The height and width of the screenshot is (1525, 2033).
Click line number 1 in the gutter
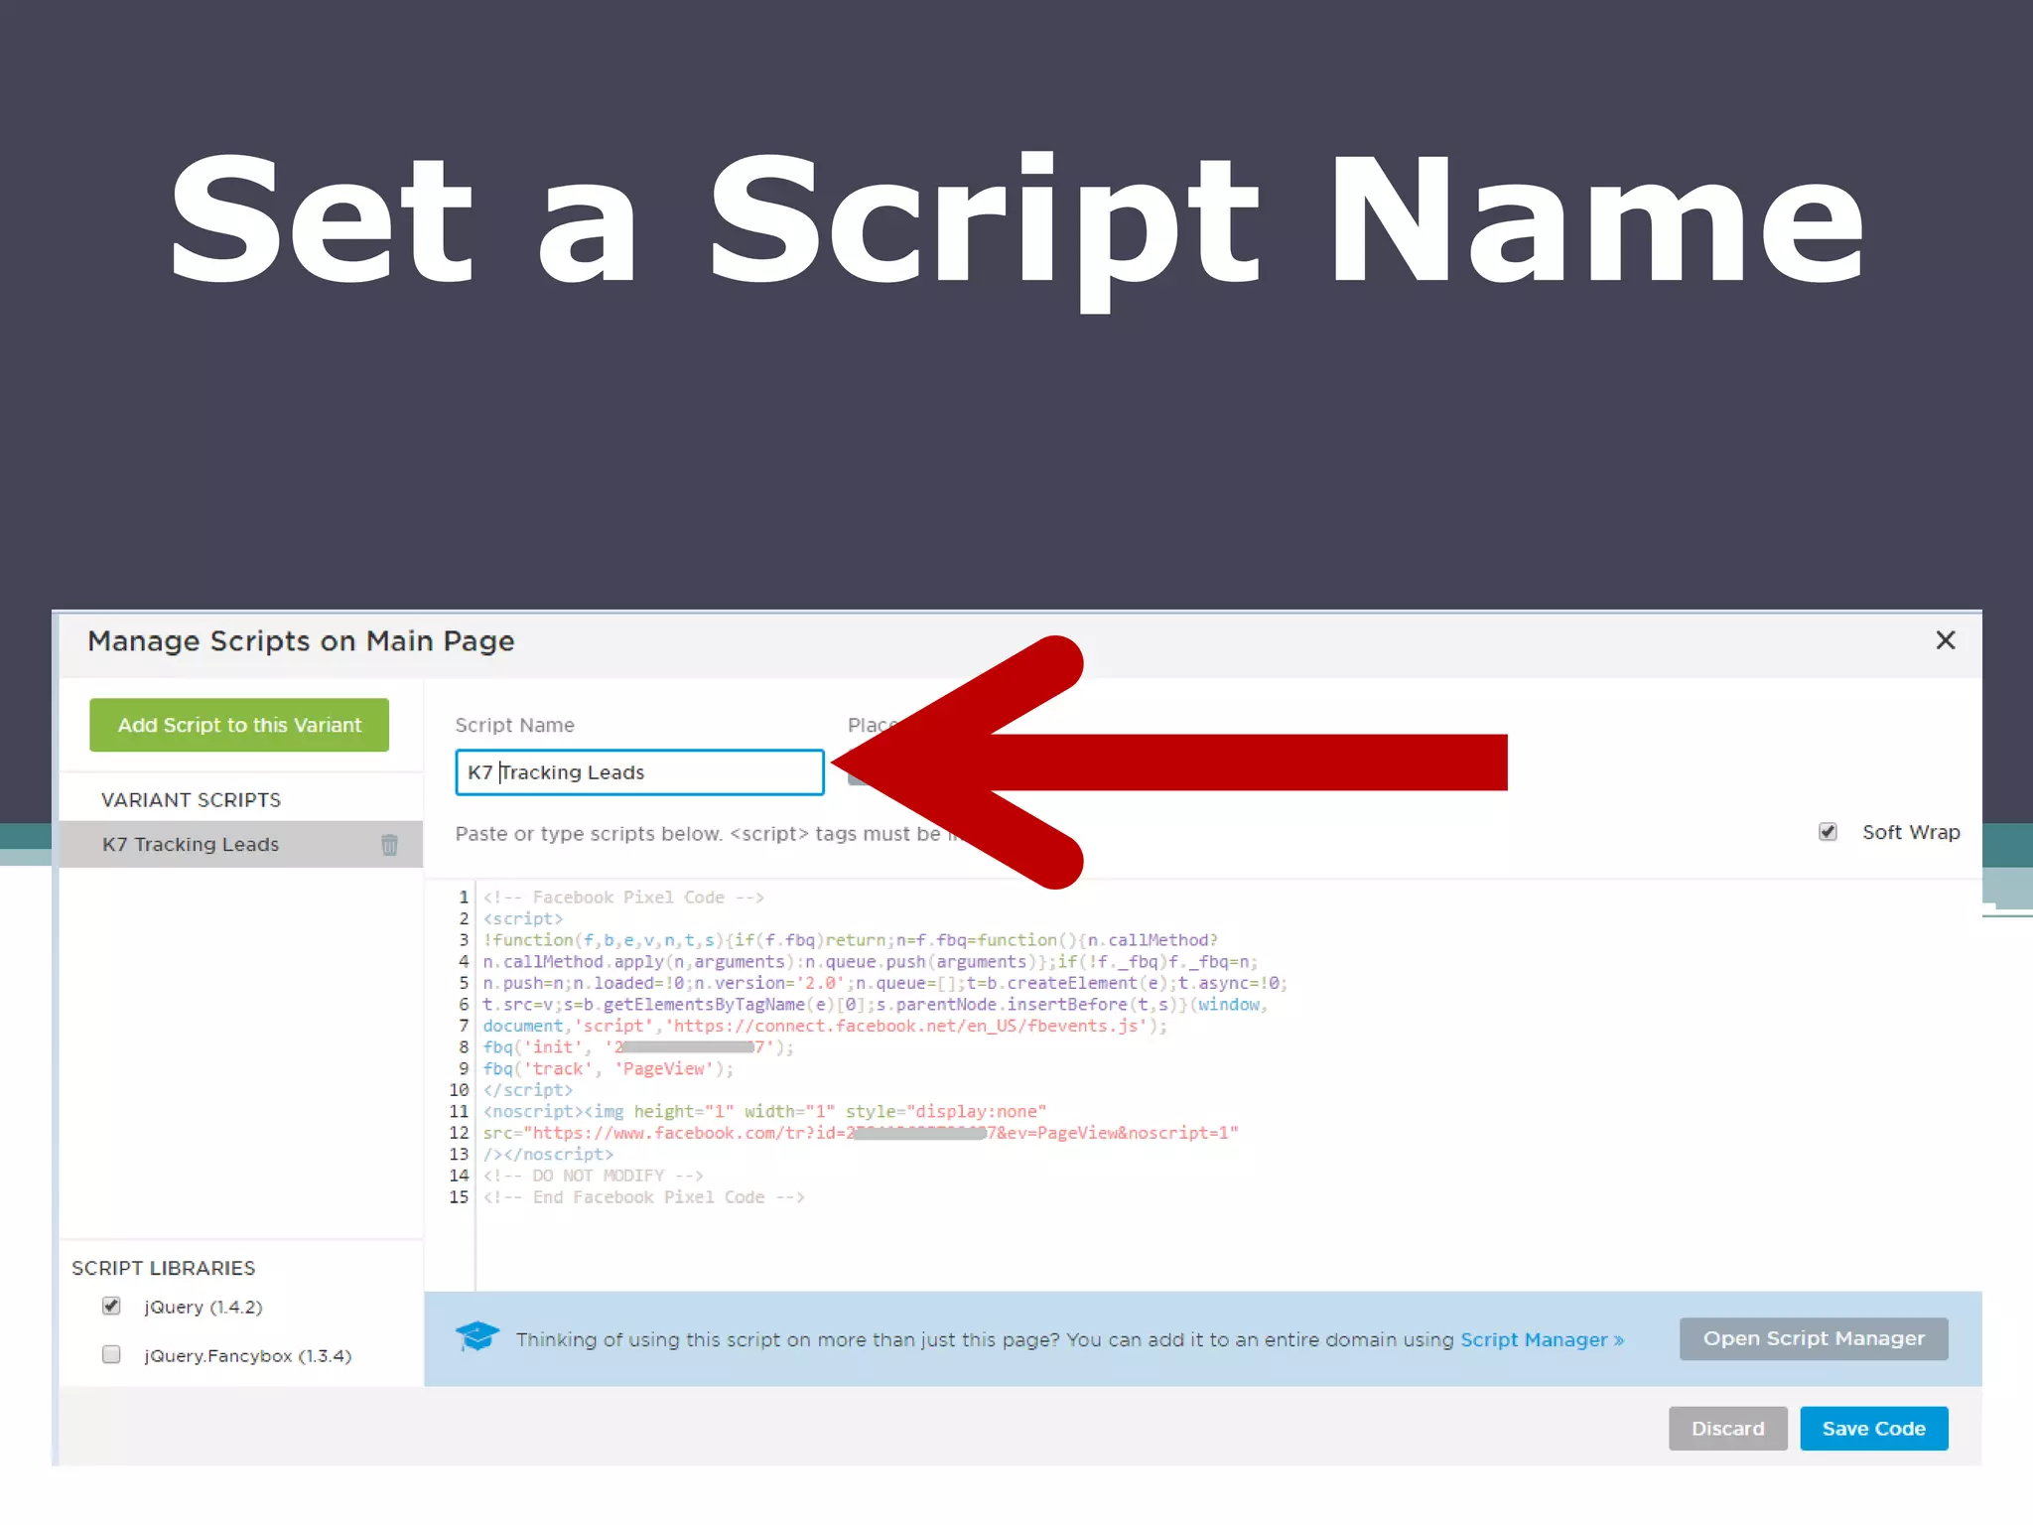point(464,898)
